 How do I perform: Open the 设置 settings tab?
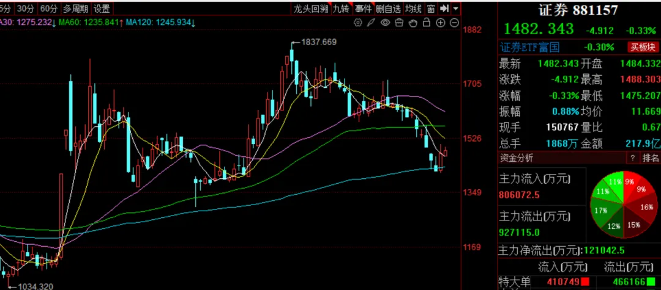(102, 9)
